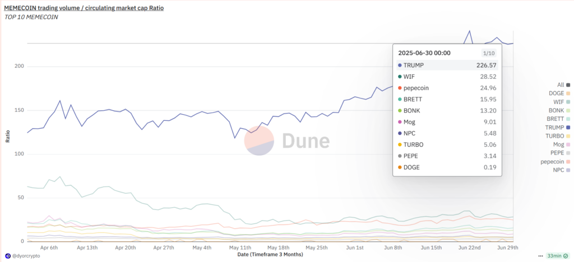This screenshot has width=574, height=262.
Task: Click the pepecoin row in tooltip
Action: tap(447, 88)
